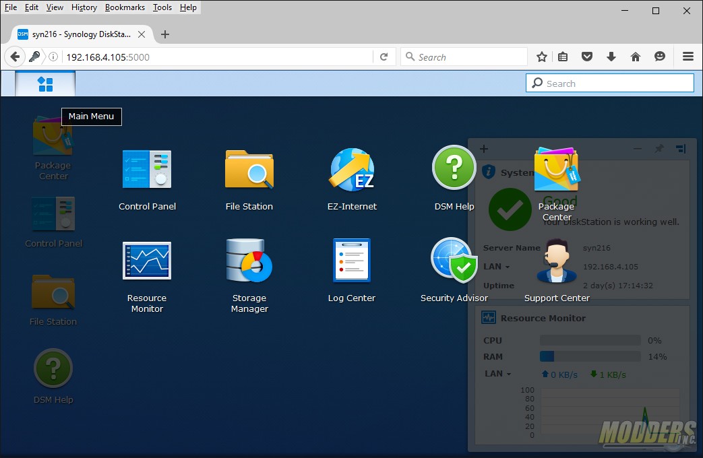Launch Package Center from the Main Menu grid

[x=557, y=185]
